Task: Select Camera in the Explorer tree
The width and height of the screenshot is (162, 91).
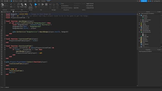Action: (x=146, y=17)
